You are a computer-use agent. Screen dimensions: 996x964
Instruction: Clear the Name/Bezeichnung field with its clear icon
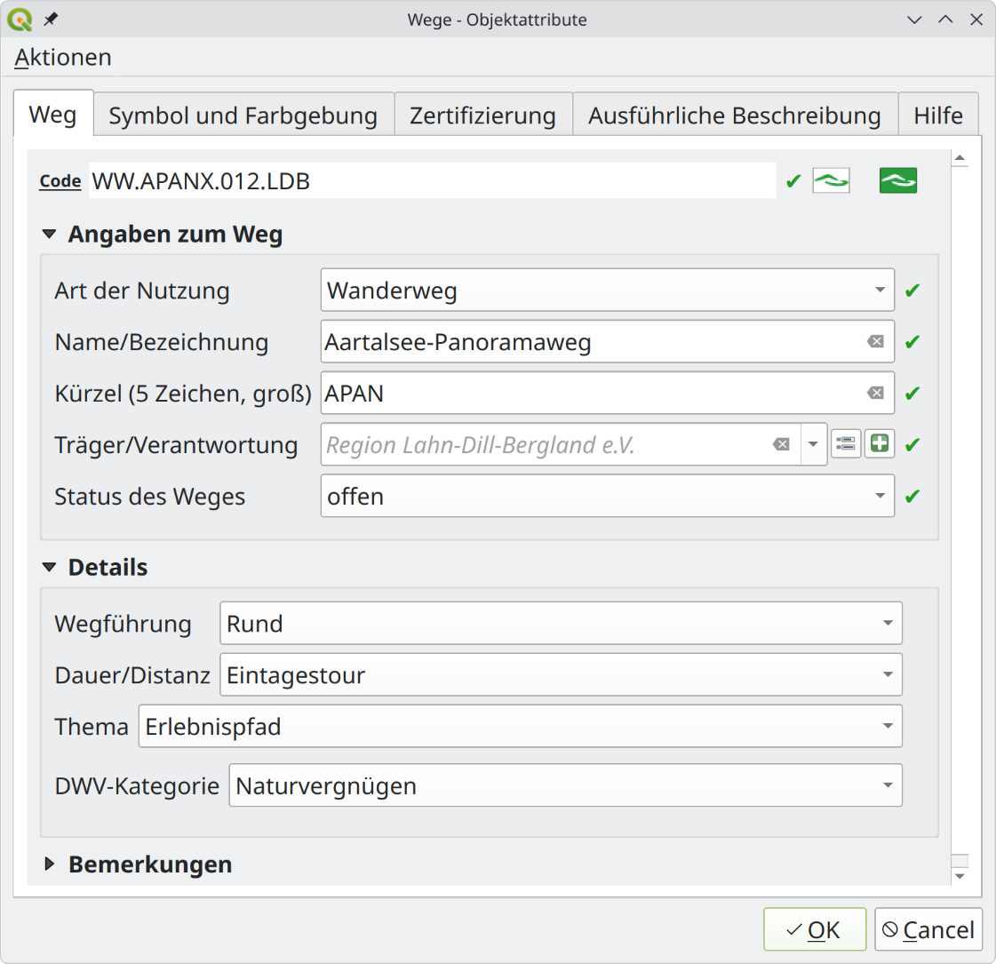coord(875,342)
